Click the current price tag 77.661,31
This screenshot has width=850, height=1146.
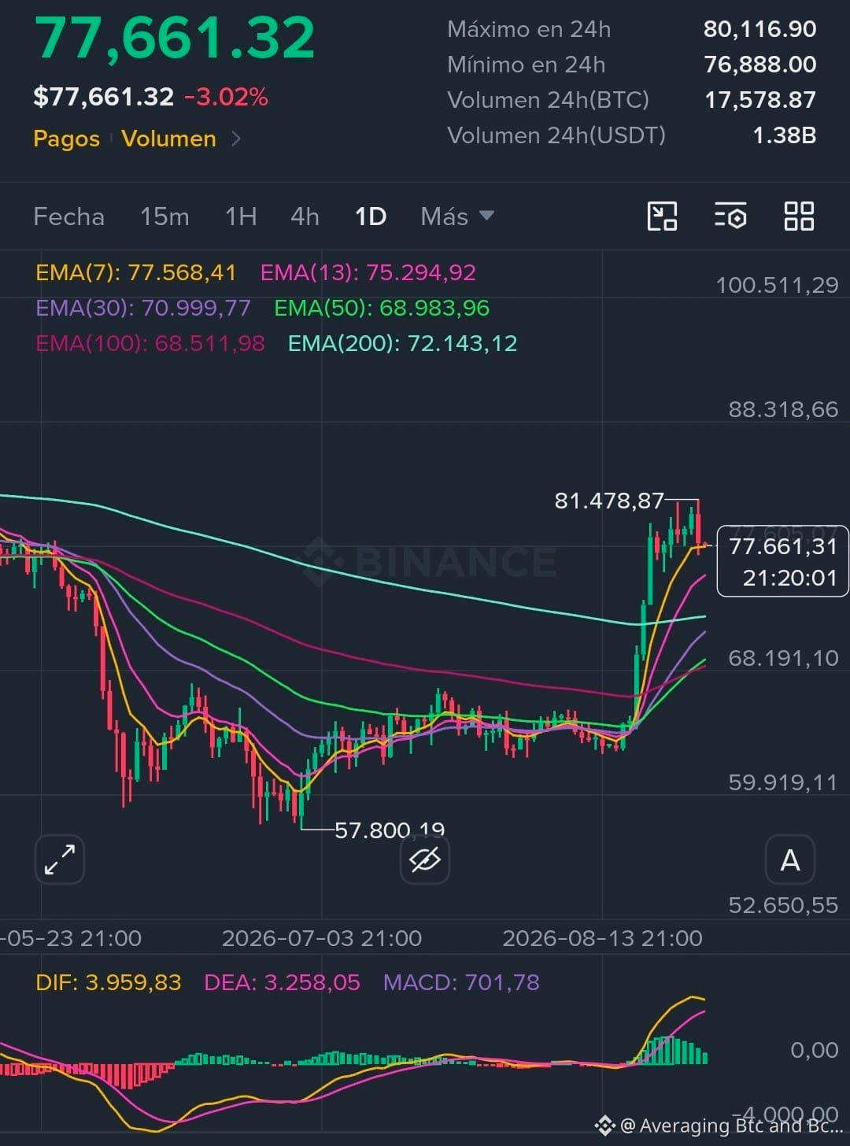[783, 546]
